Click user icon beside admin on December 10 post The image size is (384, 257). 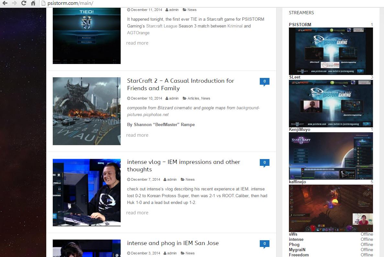(167, 98)
